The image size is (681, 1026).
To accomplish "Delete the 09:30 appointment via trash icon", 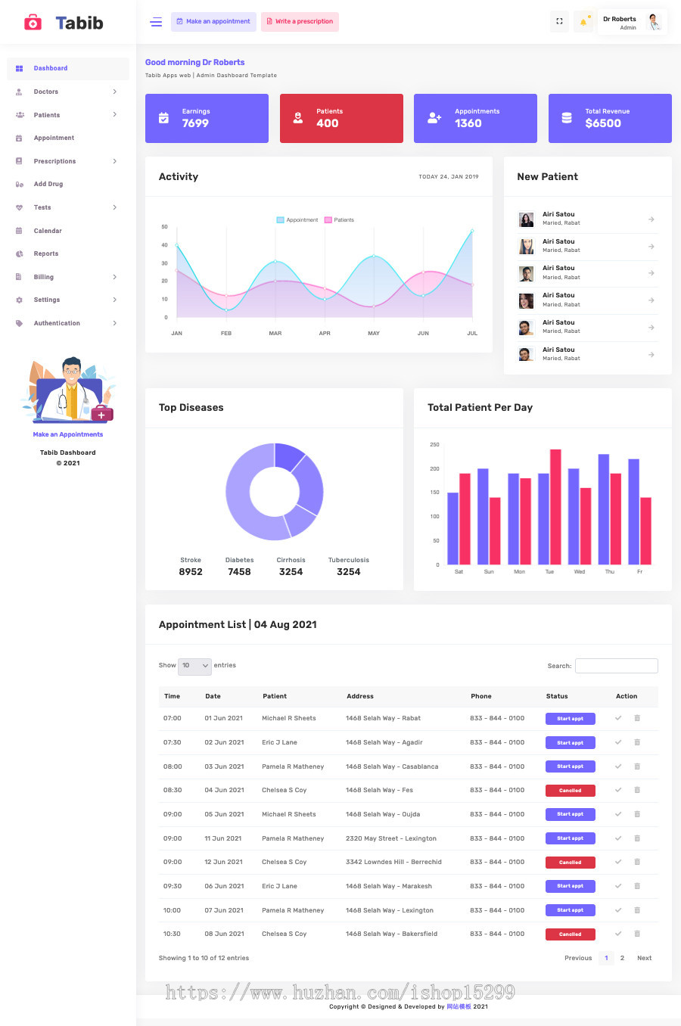I will (x=637, y=886).
